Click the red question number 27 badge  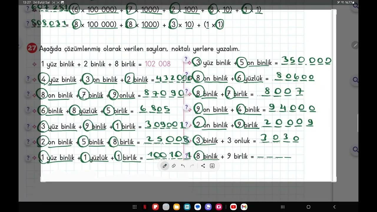click(x=32, y=48)
